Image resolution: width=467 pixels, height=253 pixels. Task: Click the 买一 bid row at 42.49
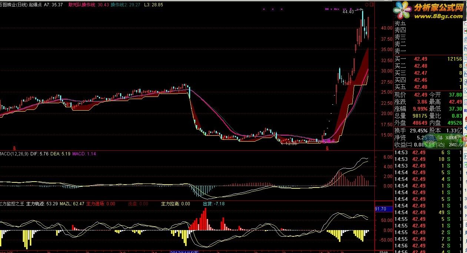[428, 59]
